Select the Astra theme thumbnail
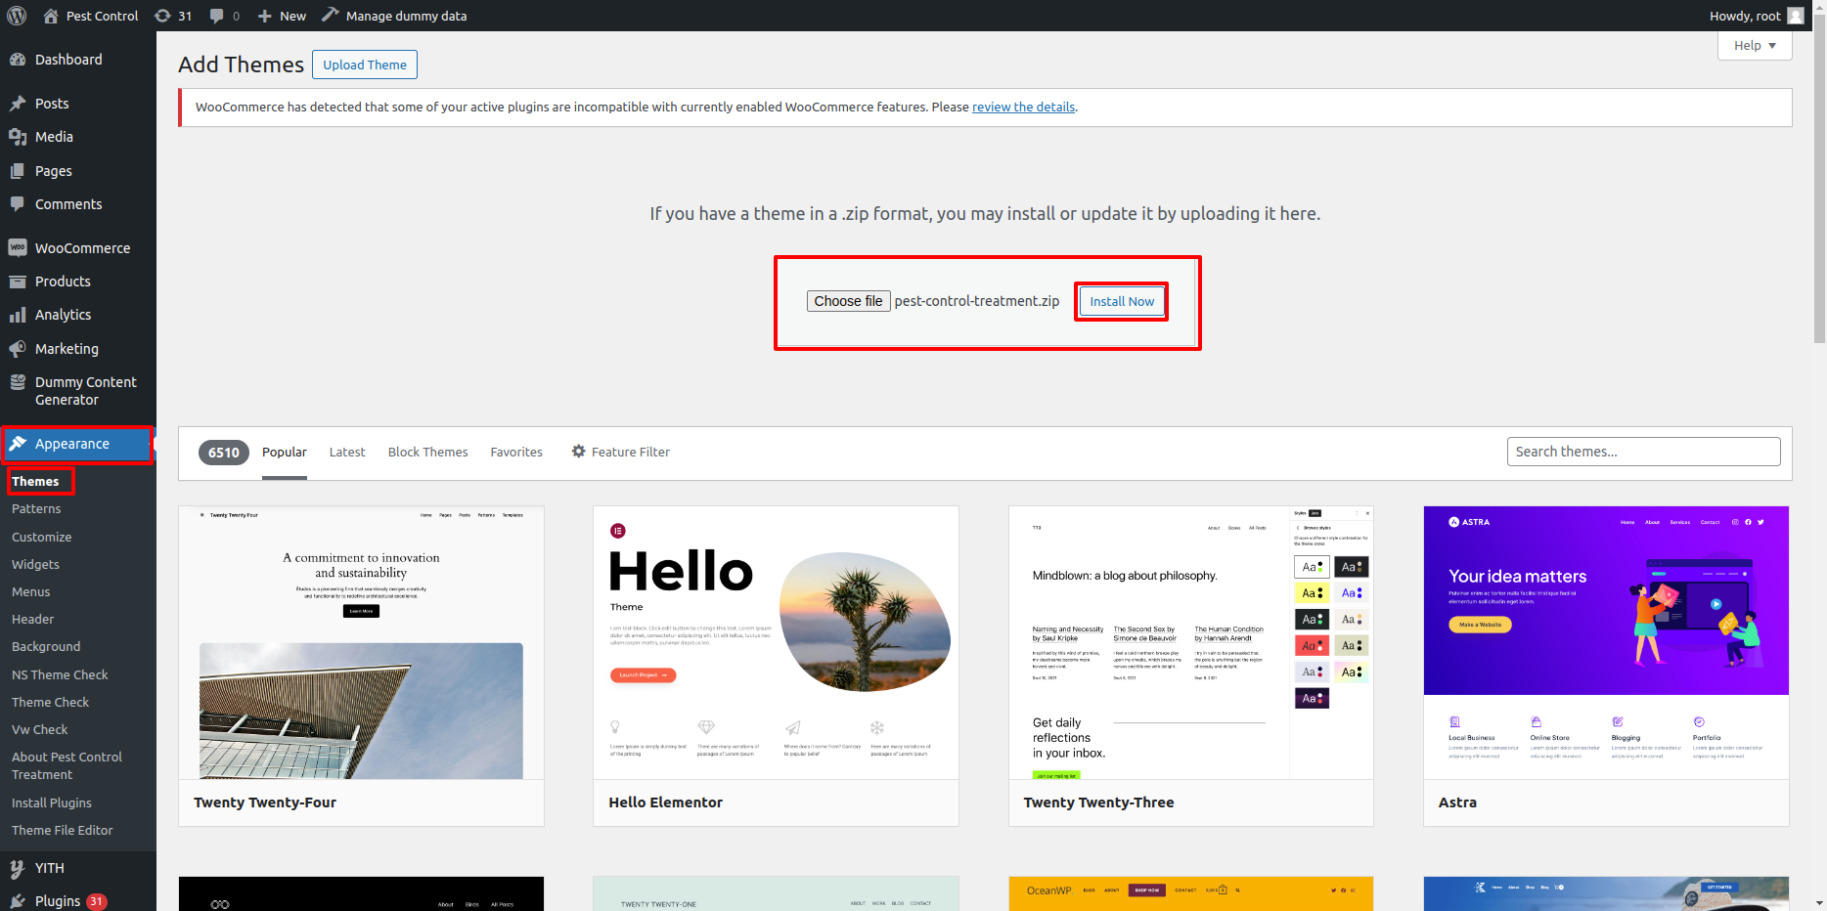Screen dimensions: 1827x911 [x=1606, y=642]
